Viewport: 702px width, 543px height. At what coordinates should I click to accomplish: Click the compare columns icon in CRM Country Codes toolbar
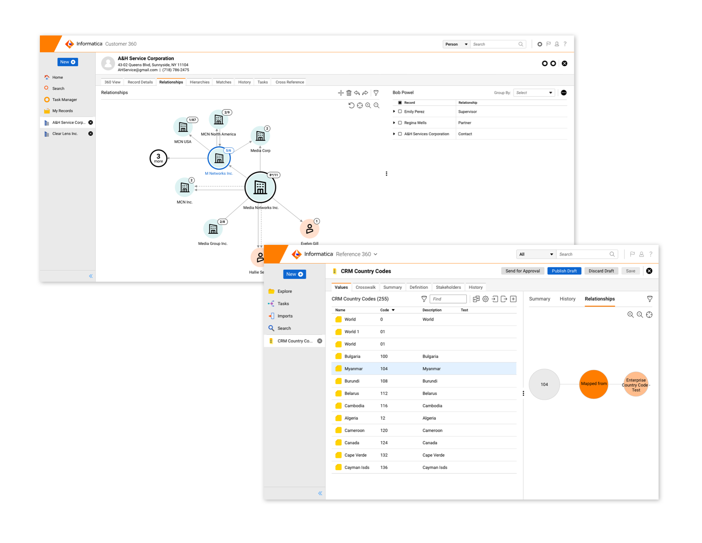[476, 299]
